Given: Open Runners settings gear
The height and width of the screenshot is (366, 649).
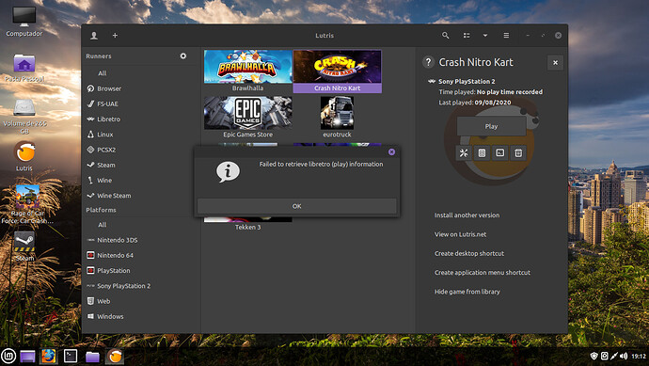Looking at the screenshot, I should point(183,56).
